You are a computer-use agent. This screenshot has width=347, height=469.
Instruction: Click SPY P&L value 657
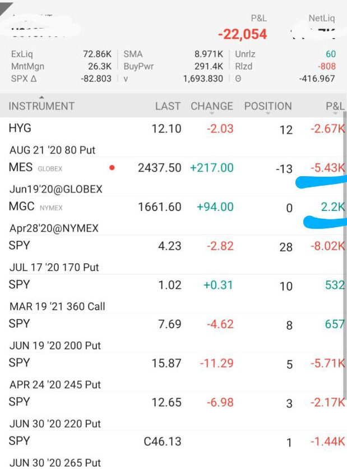335,324
